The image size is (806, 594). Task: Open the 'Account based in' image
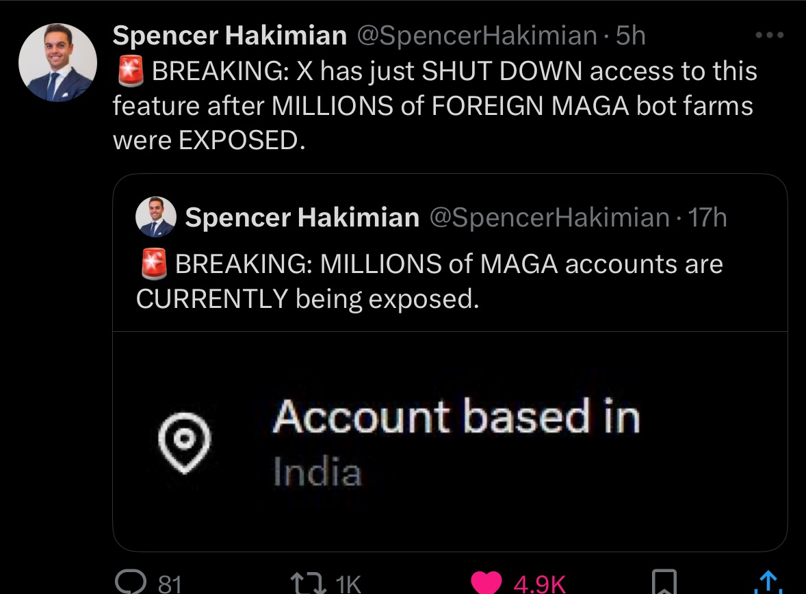[450, 441]
